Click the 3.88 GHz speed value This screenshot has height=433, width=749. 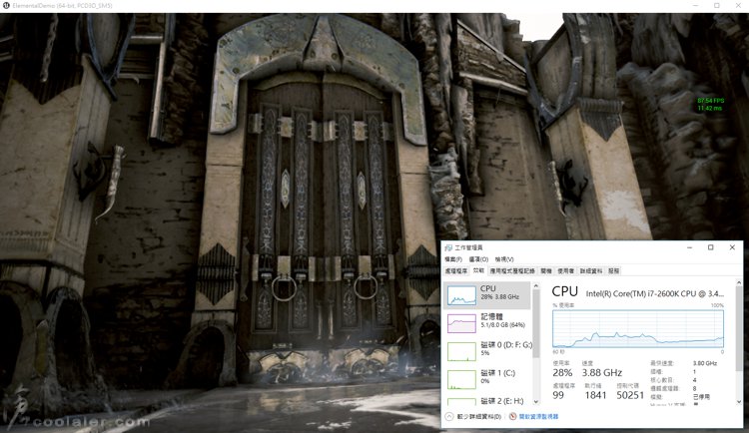602,372
